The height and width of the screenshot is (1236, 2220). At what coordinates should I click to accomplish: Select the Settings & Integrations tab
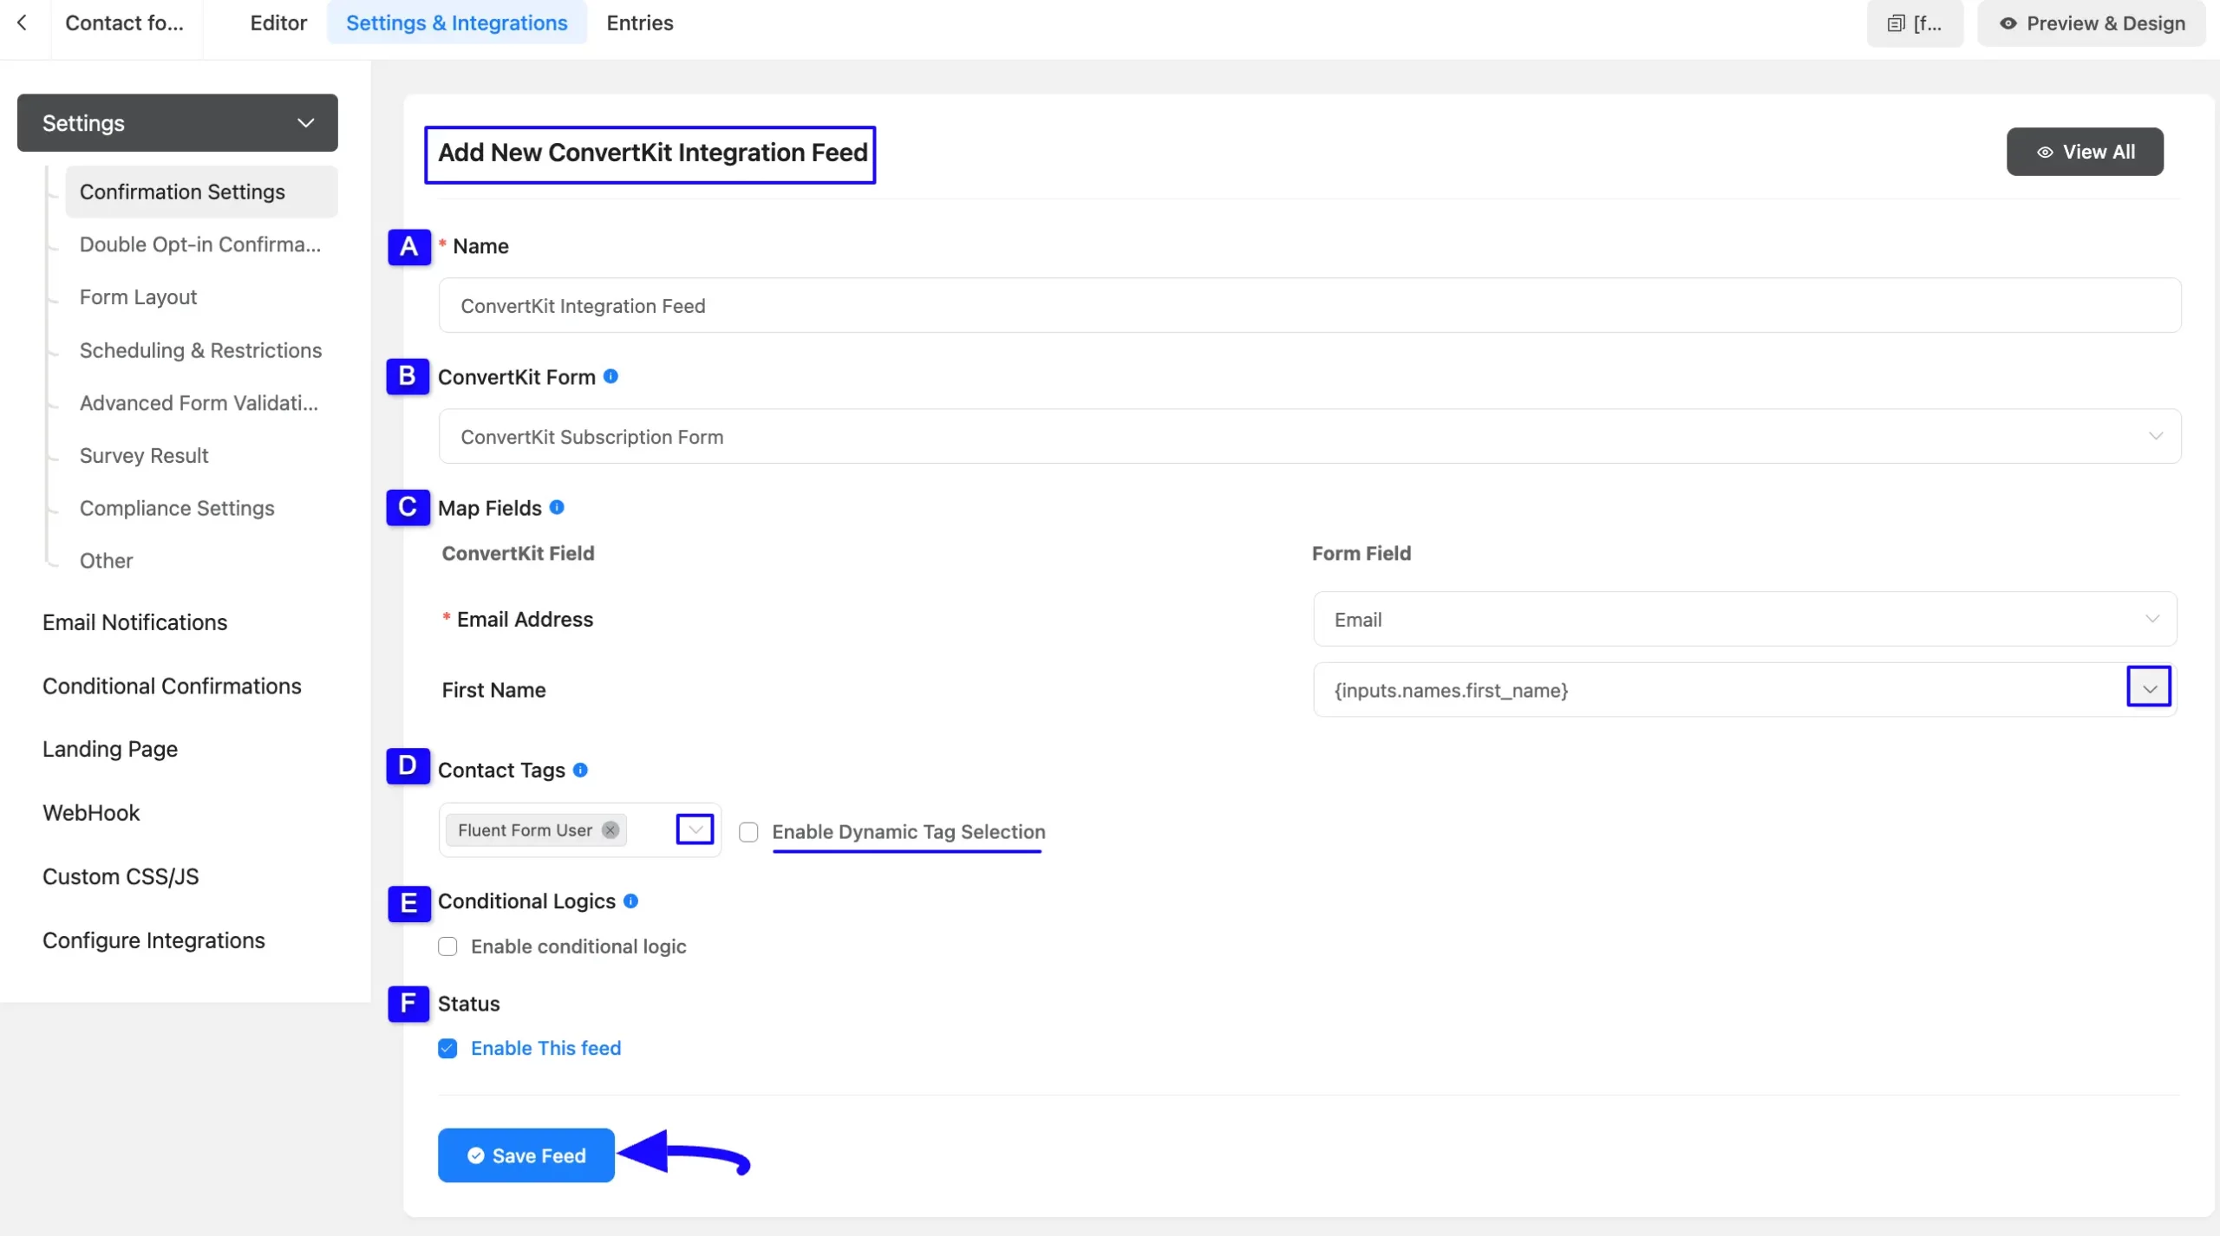point(457,23)
